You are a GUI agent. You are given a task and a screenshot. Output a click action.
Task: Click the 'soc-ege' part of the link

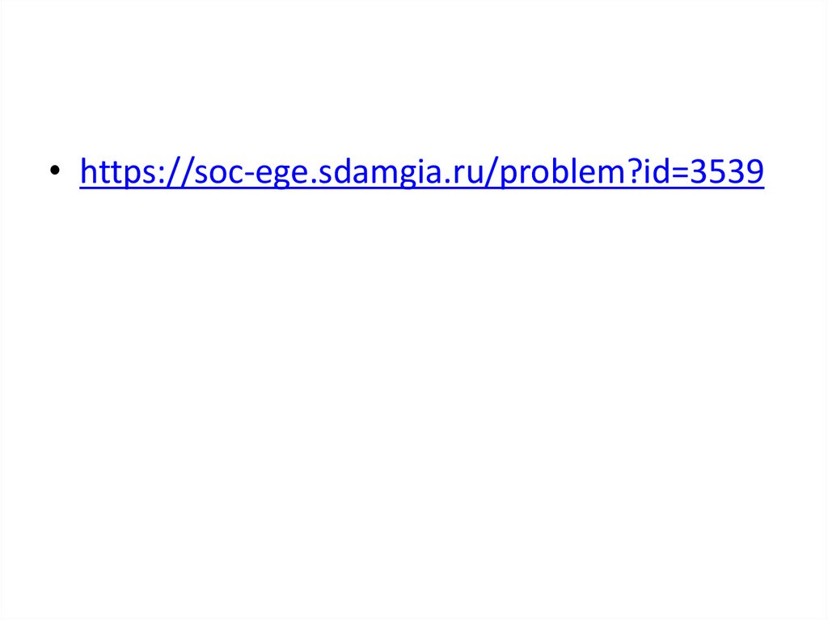click(x=251, y=173)
